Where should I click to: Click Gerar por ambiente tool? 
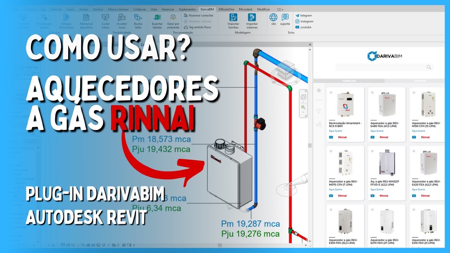[x=173, y=21]
